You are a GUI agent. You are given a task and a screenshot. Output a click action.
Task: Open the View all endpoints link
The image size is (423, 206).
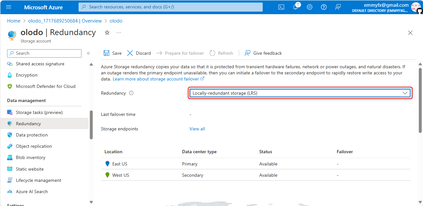[x=197, y=129]
